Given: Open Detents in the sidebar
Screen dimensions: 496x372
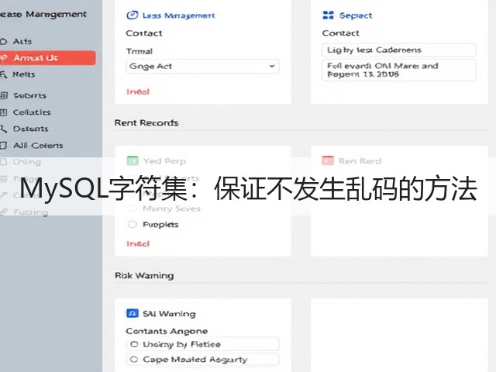Looking at the screenshot, I should coord(31,129).
